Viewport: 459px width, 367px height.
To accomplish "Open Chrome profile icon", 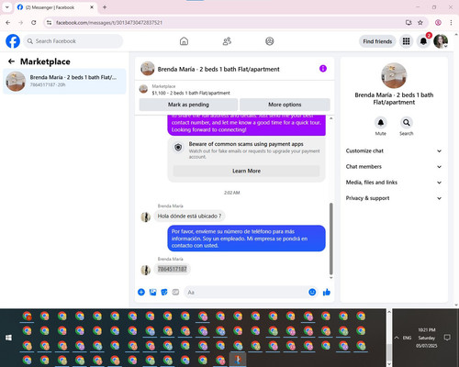I will point(438,22).
